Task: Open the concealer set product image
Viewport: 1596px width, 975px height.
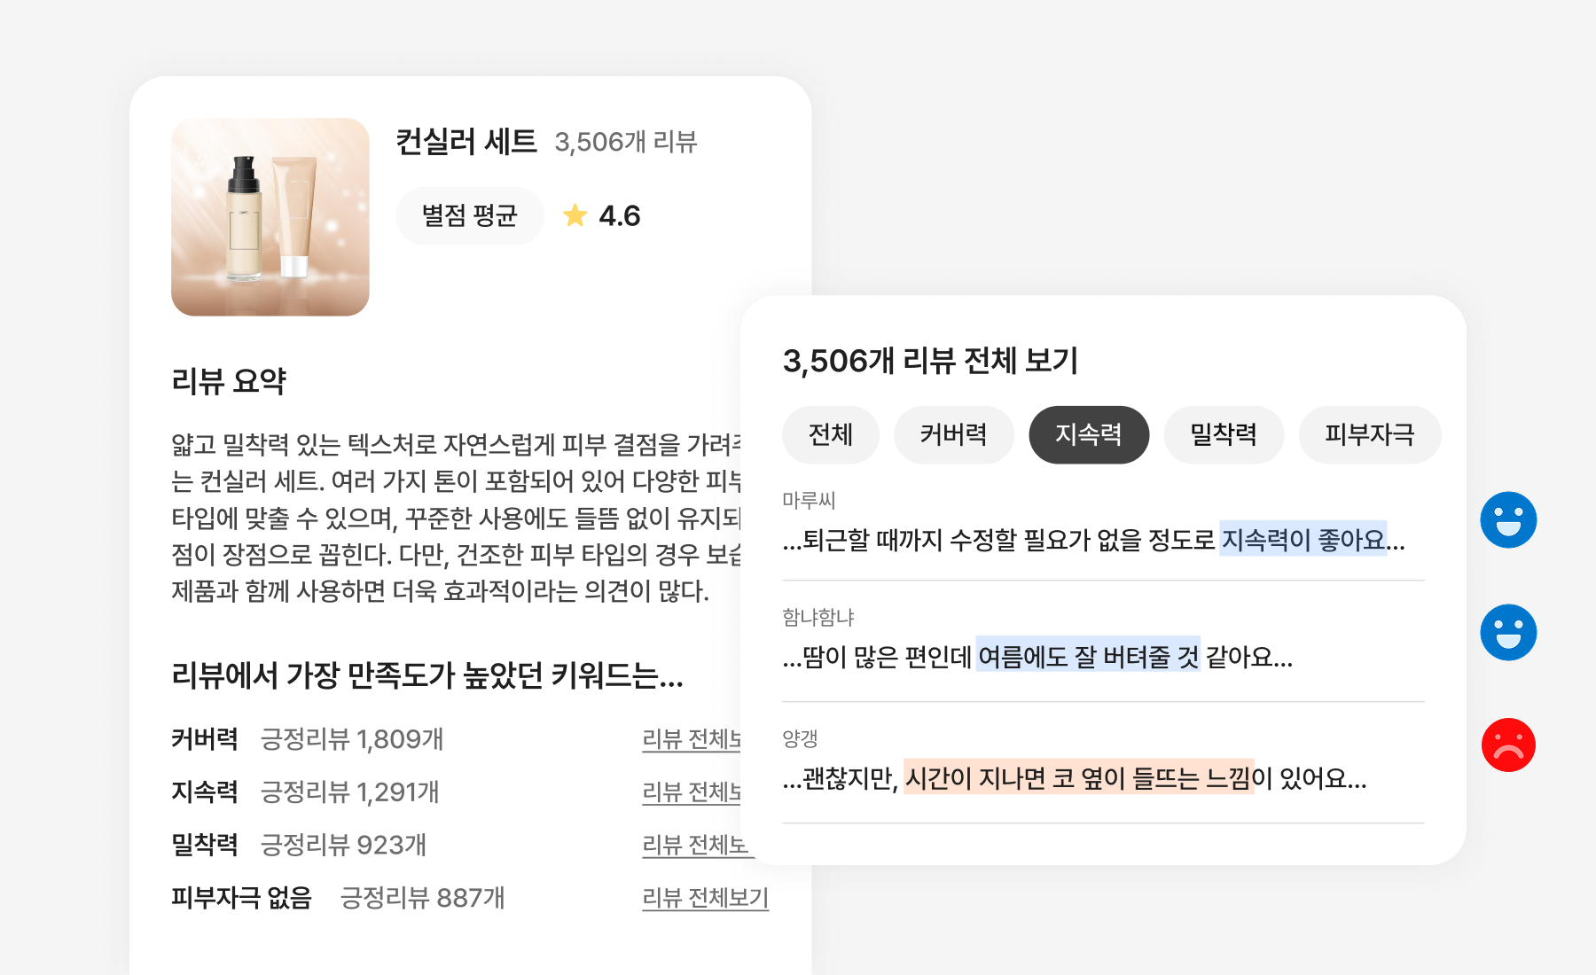Action: (270, 217)
